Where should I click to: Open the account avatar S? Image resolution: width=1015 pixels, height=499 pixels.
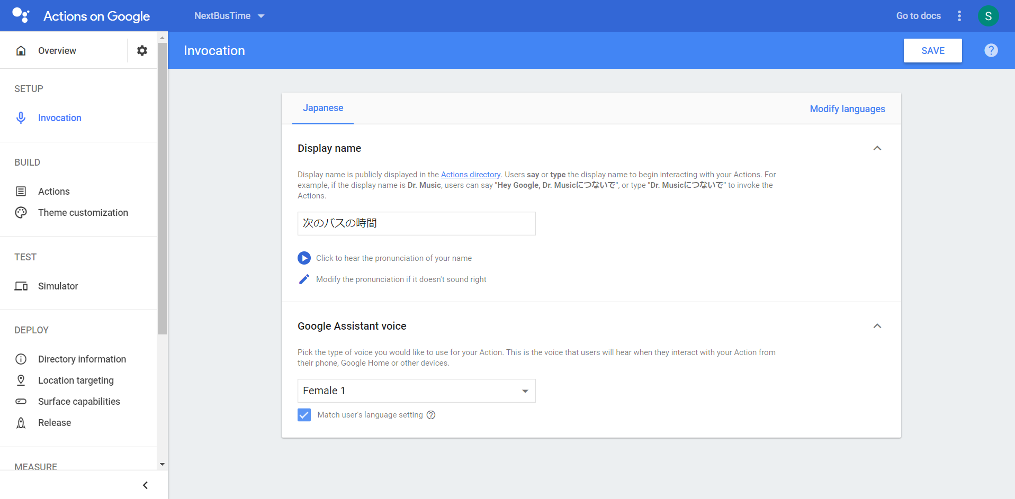click(989, 16)
